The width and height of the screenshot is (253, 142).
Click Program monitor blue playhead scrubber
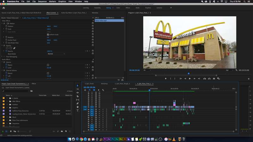tap(188, 74)
